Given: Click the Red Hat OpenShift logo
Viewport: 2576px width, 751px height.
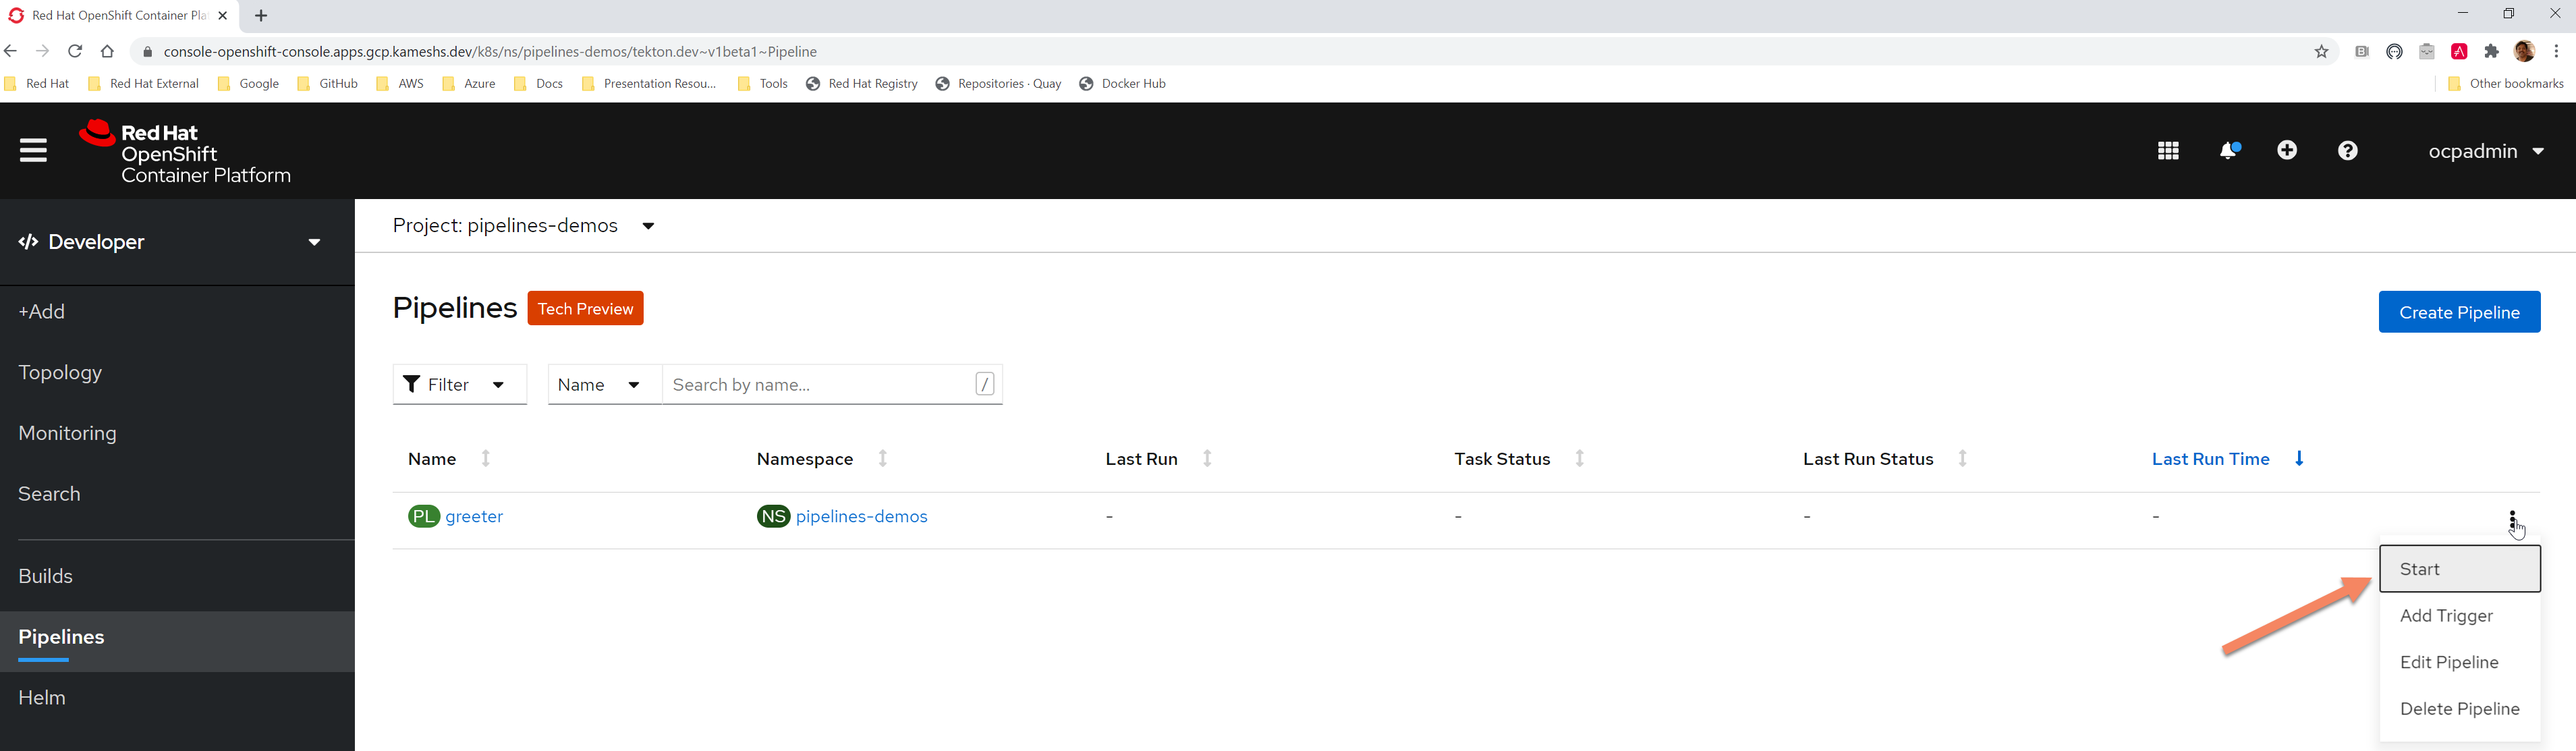Looking at the screenshot, I should tap(185, 152).
